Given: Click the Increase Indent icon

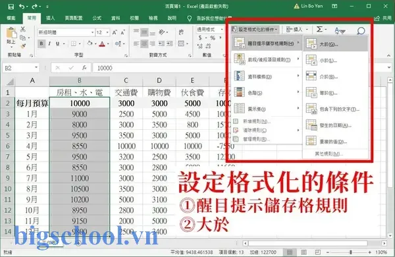Looking at the screenshot, I should 170,43.
